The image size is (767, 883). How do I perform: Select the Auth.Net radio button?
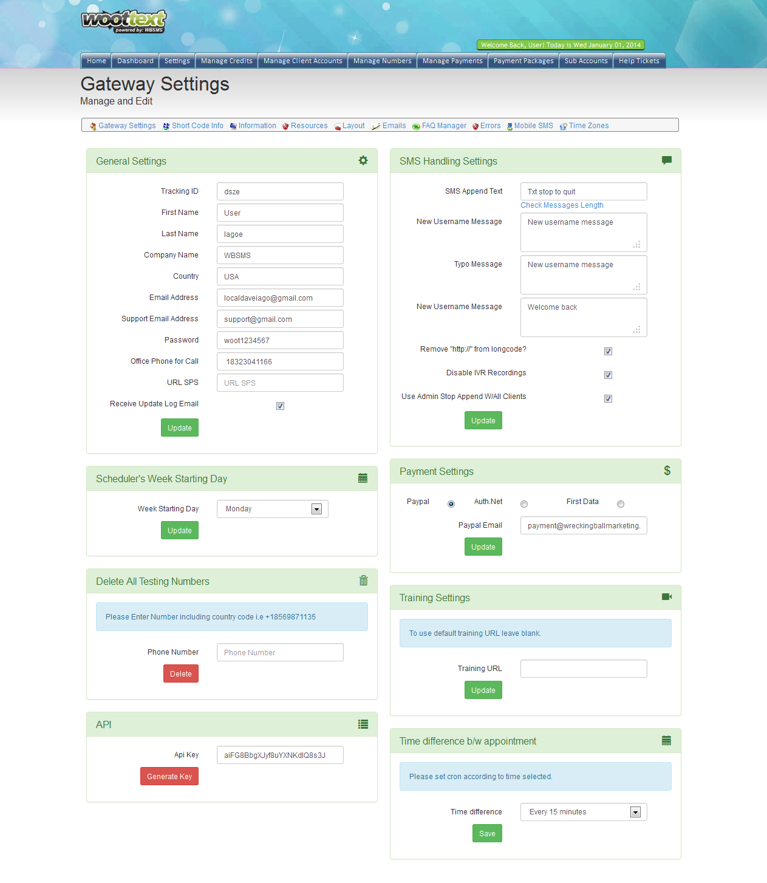pos(524,504)
